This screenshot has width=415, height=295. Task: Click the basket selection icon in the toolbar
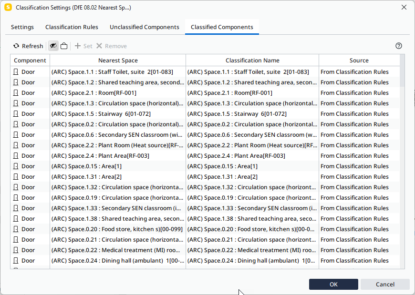click(64, 46)
